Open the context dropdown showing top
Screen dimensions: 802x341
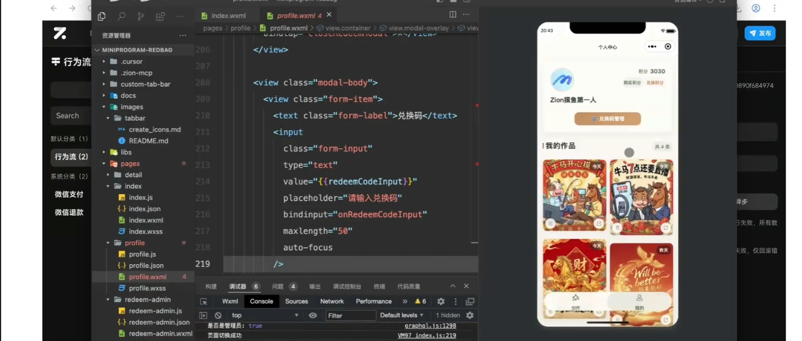coord(264,315)
